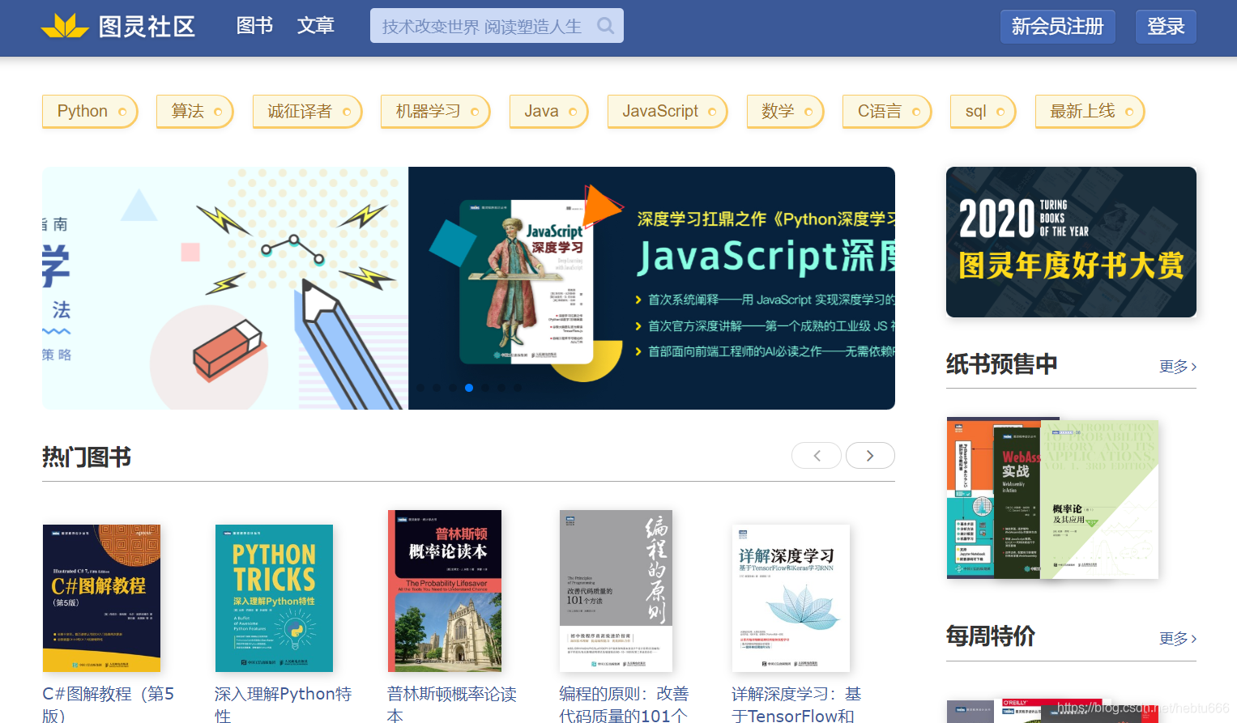Image resolution: width=1237 pixels, height=723 pixels.
Task: Select the 最新上线 tag
Action: point(1090,112)
